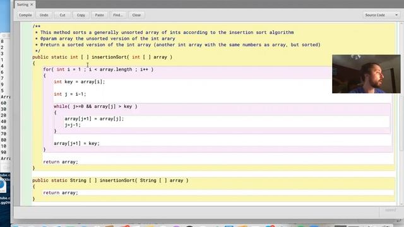
Task: Click 'return array;' in the int method
Action: pyautogui.click(x=61, y=162)
